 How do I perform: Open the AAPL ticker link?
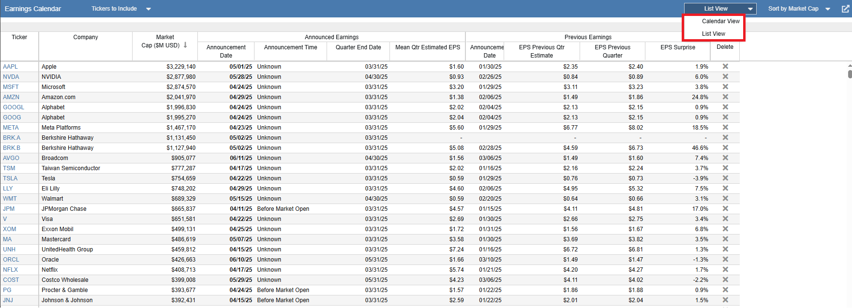click(x=10, y=67)
